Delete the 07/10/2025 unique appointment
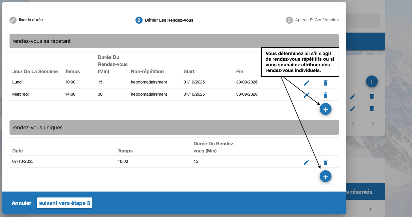This screenshot has height=217, width=412. coord(326,162)
